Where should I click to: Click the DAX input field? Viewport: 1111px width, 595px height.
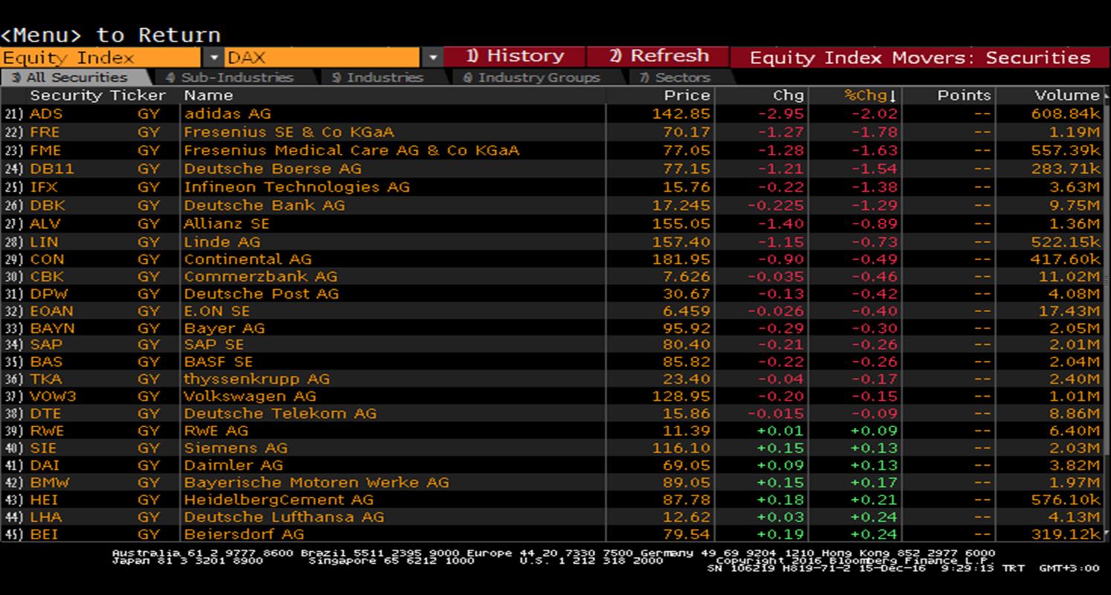pos(323,57)
